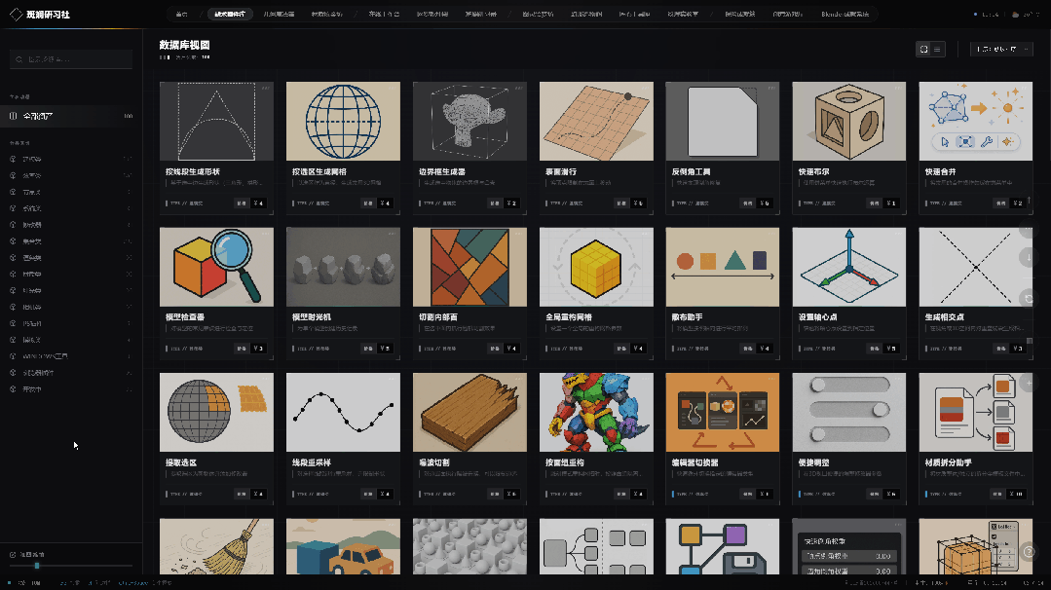Open the 快速布尔 cube thumbnail
The height and width of the screenshot is (590, 1051).
849,122
